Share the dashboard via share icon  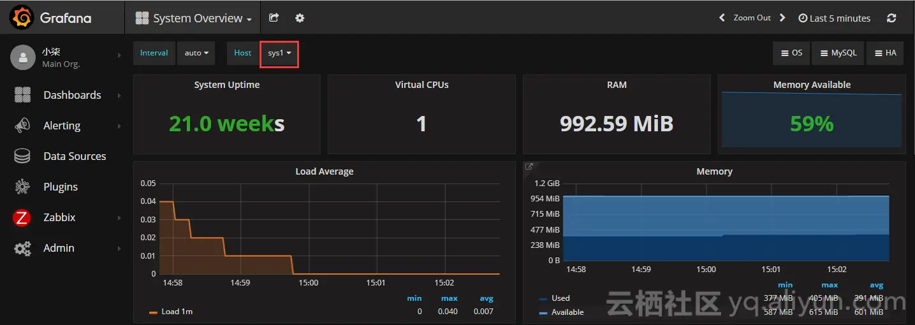[x=274, y=18]
